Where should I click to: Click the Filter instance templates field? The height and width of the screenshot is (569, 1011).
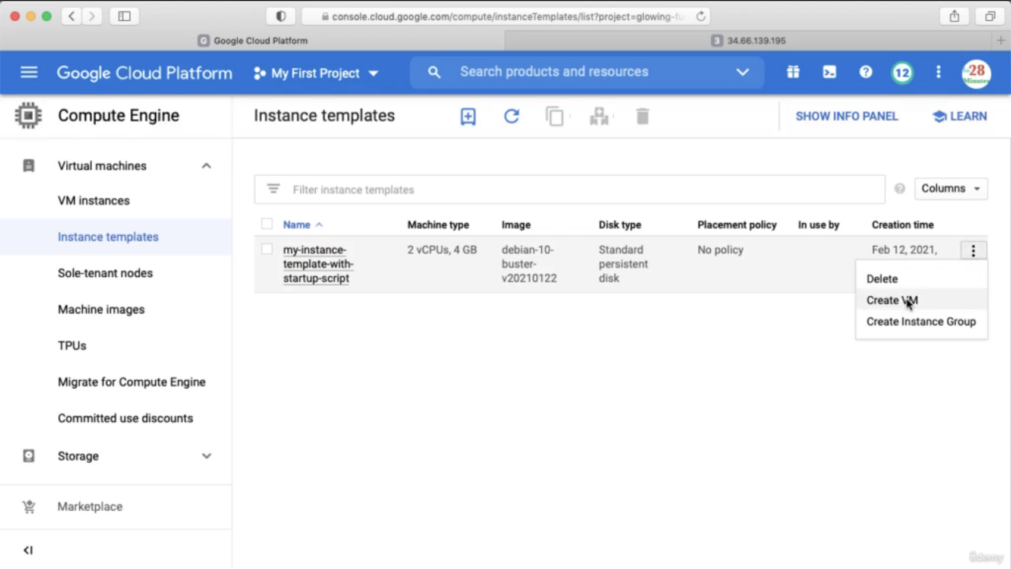point(569,189)
